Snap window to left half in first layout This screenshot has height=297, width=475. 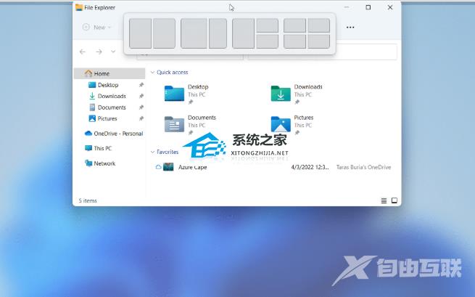tap(140, 33)
